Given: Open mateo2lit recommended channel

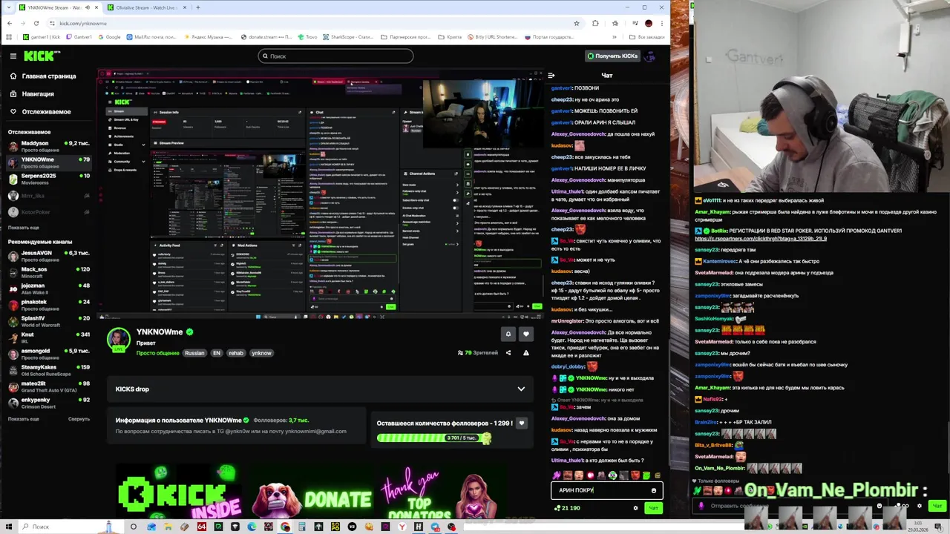Looking at the screenshot, I should click(49, 386).
